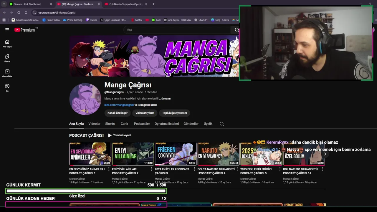Image resolution: width=377 pixels, height=212 pixels.
Task: Open Shorts from the sidebar
Action: pyautogui.click(x=7, y=58)
